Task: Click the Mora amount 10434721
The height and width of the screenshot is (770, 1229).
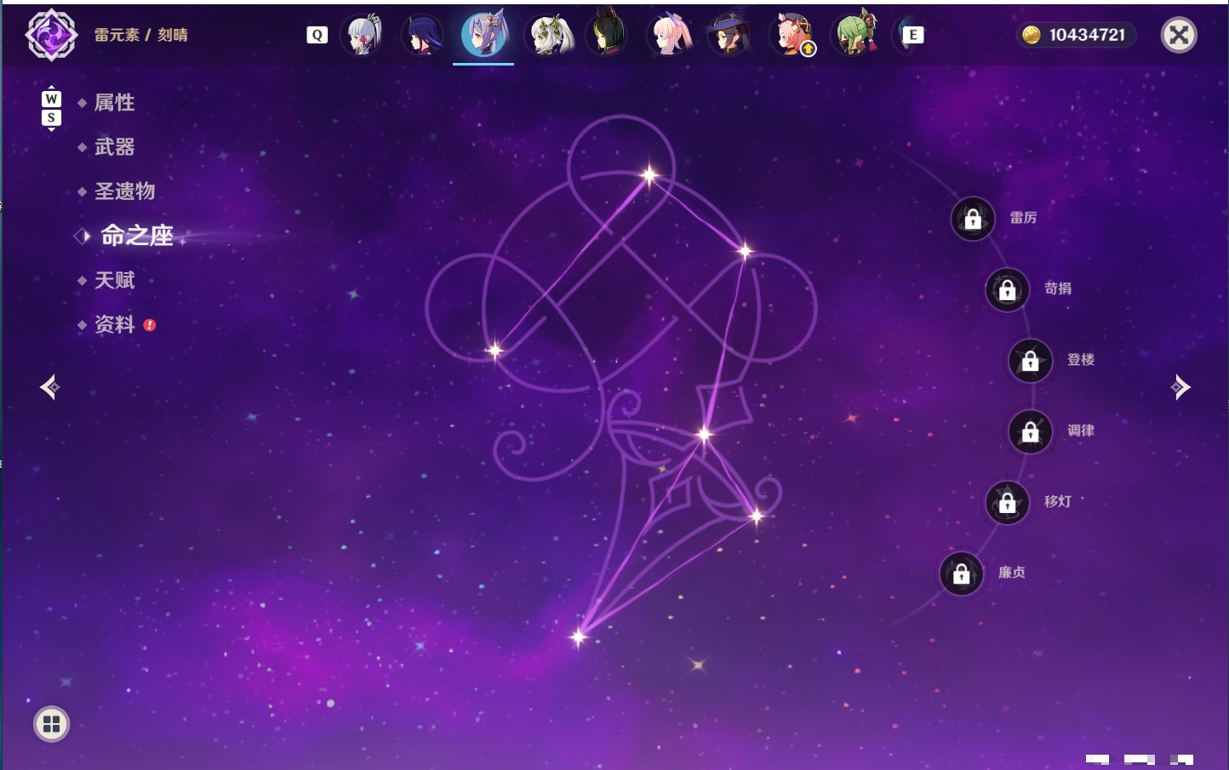Action: click(x=1088, y=35)
